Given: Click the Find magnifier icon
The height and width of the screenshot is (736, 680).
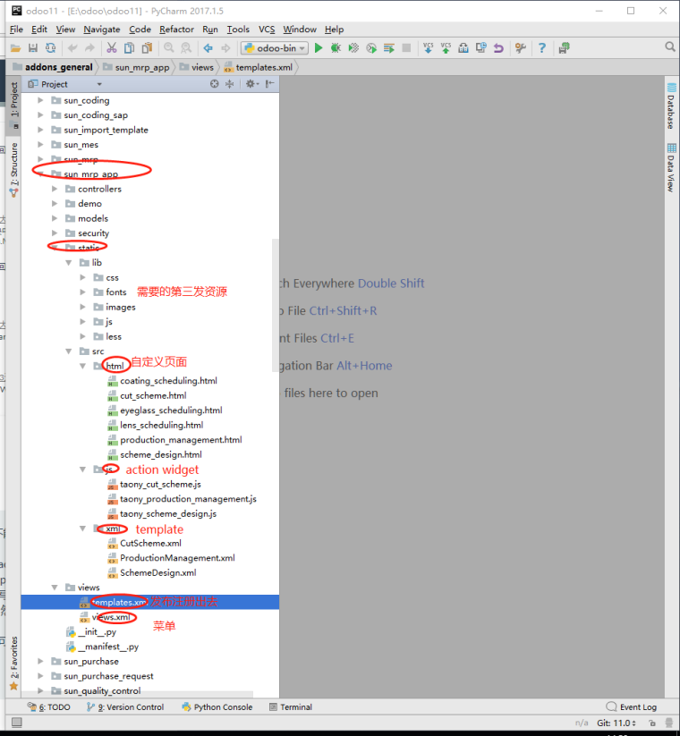Looking at the screenshot, I should pos(168,48).
